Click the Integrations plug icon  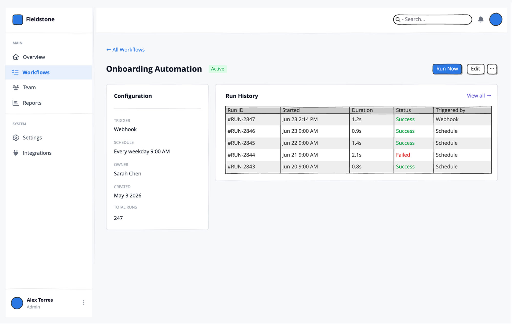(16, 153)
